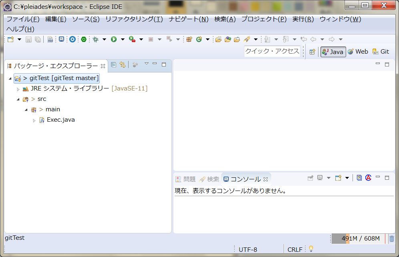This screenshot has height=257, width=399.
Task: Click the red A console icon
Action: click(x=368, y=178)
